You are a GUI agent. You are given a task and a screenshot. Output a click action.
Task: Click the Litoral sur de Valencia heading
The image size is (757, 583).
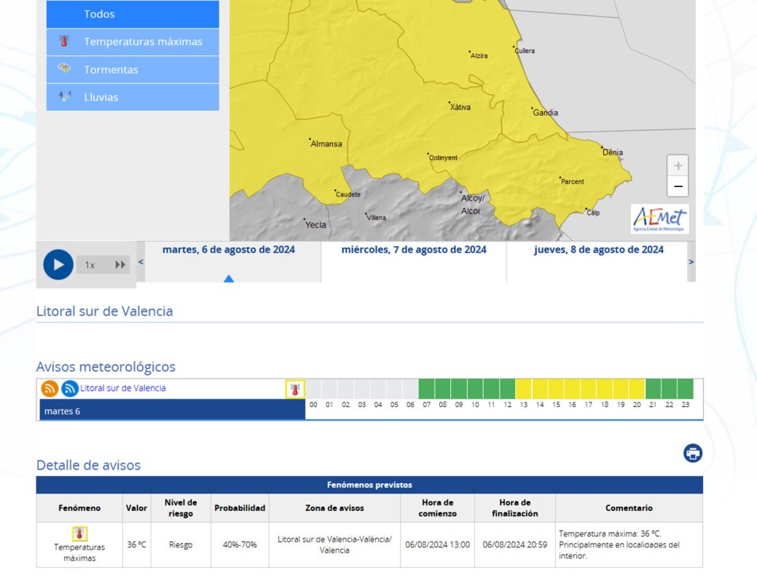click(x=105, y=311)
